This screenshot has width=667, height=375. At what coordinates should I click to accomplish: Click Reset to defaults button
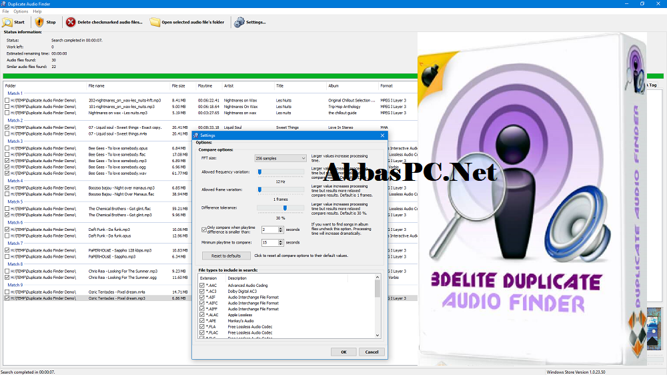(226, 256)
